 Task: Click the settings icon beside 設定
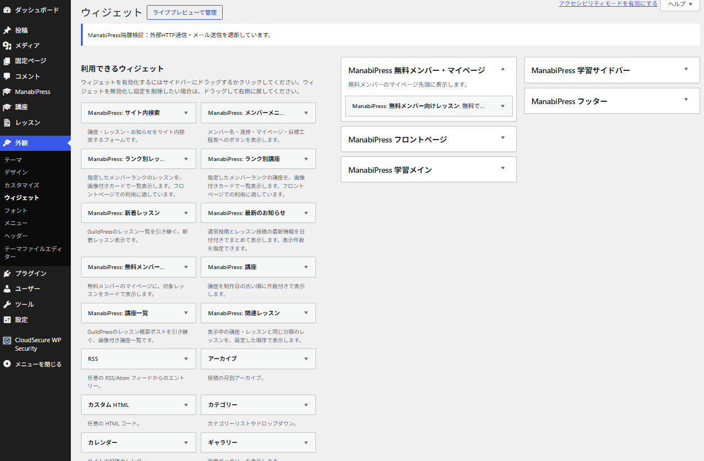[7, 320]
